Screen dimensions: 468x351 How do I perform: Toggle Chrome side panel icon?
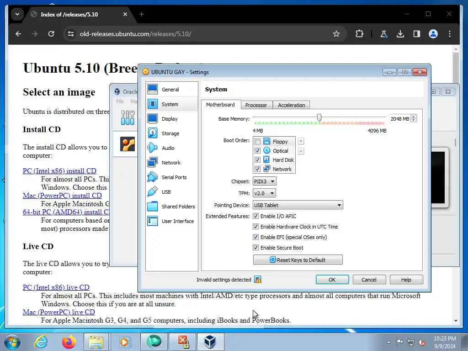pos(417,34)
